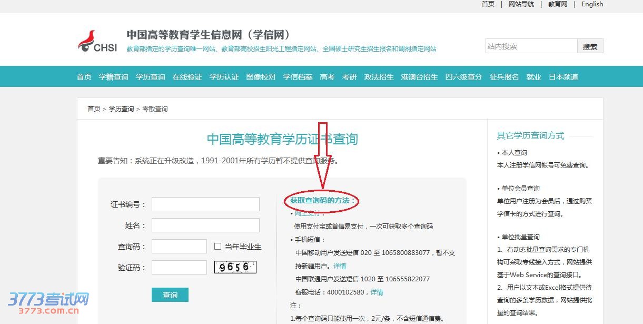Go to 四六级查分 menu item

[463, 77]
